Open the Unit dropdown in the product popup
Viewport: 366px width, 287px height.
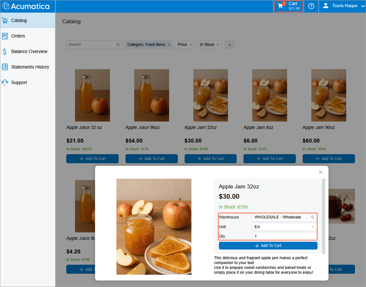point(284,227)
